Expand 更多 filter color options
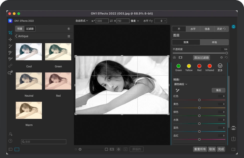 coord(220,66)
